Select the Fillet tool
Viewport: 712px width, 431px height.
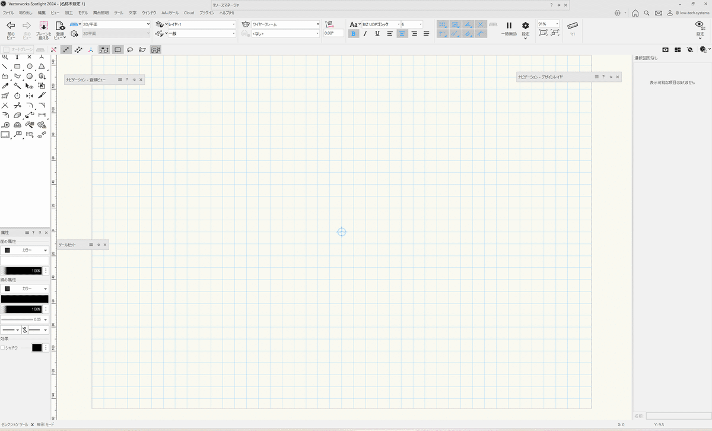[29, 106]
